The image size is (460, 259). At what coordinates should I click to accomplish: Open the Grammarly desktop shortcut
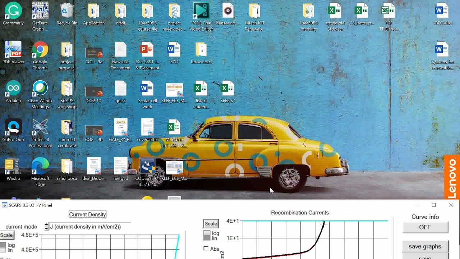coord(13,14)
